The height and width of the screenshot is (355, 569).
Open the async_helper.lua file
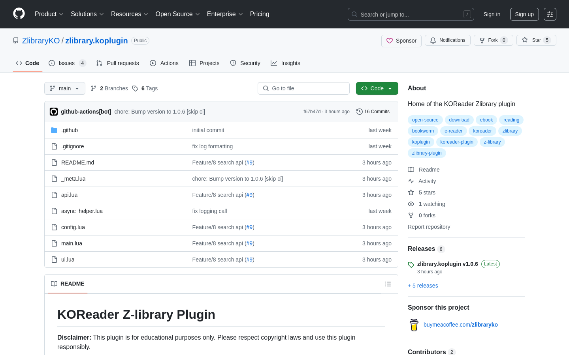(x=82, y=211)
